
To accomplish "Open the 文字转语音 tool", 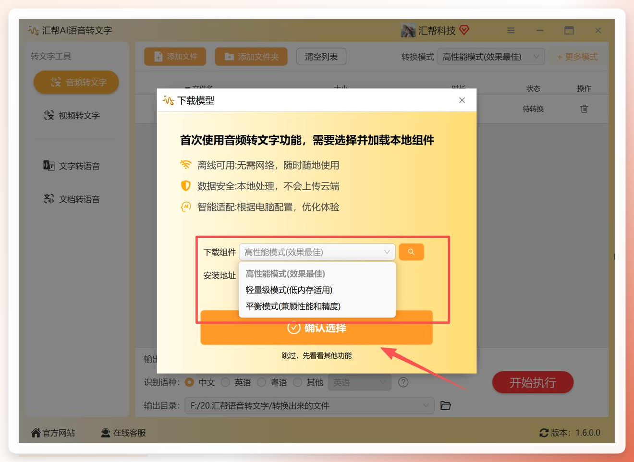I will [72, 166].
